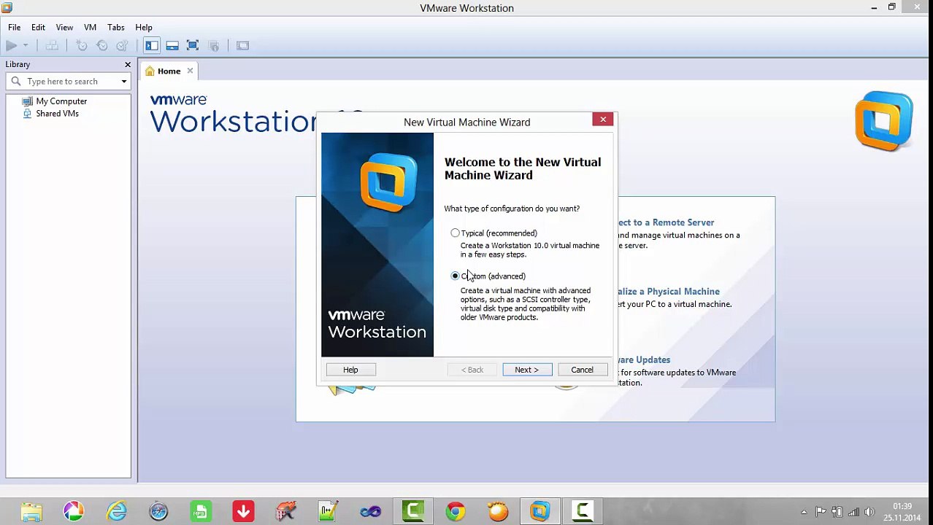Image resolution: width=933 pixels, height=525 pixels.
Task: Open Picasa from the taskbar
Action: tap(74, 511)
